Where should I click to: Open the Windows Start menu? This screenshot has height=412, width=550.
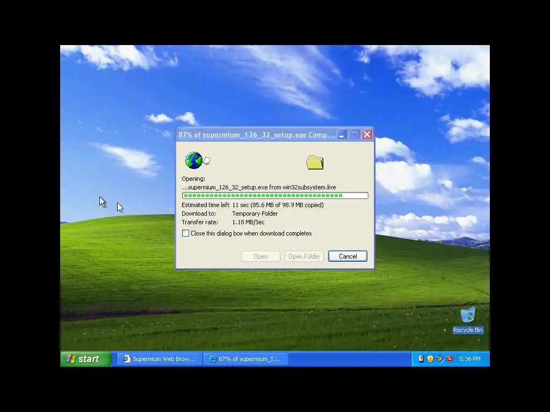click(85, 359)
